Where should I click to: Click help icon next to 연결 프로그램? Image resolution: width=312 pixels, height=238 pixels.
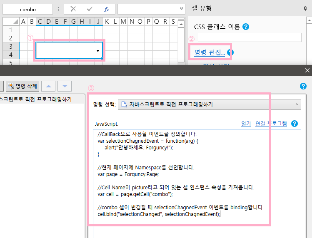295,124
